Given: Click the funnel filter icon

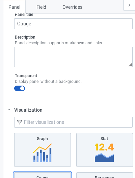Looking at the screenshot, I should (x=20, y=122).
